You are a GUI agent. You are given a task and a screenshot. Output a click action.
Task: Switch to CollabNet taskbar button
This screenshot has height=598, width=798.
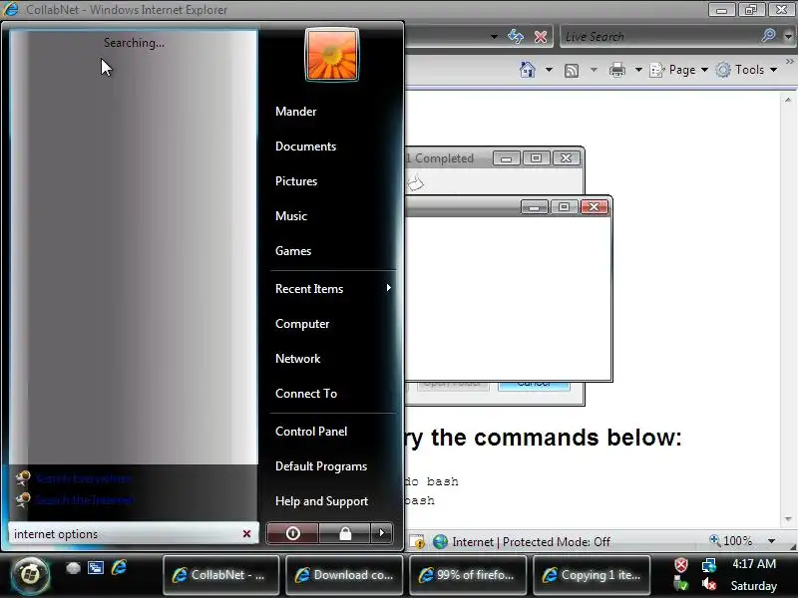click(x=220, y=575)
